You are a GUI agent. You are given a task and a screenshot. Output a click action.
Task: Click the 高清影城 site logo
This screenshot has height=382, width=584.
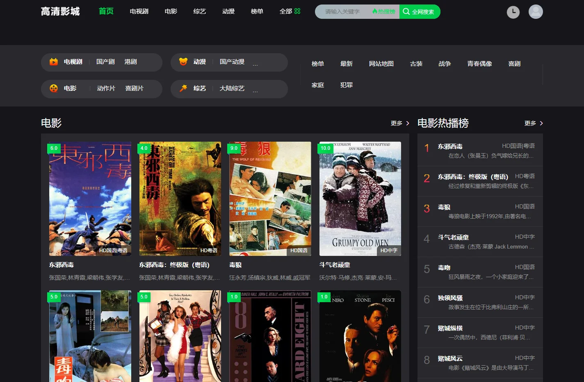(60, 11)
